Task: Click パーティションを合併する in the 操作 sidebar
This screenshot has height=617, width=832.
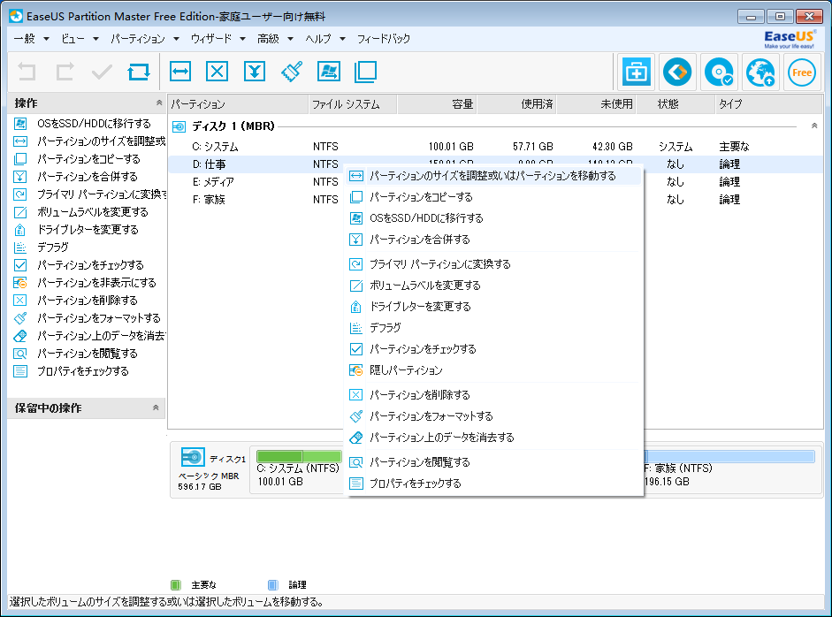Action: pyautogui.click(x=87, y=177)
